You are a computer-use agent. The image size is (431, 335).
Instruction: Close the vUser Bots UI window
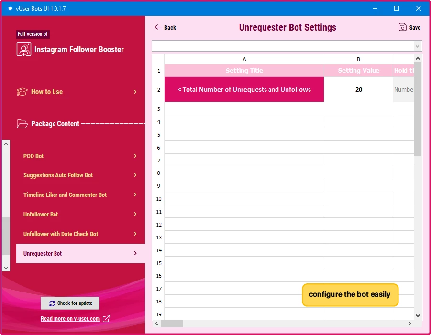tap(419, 8)
